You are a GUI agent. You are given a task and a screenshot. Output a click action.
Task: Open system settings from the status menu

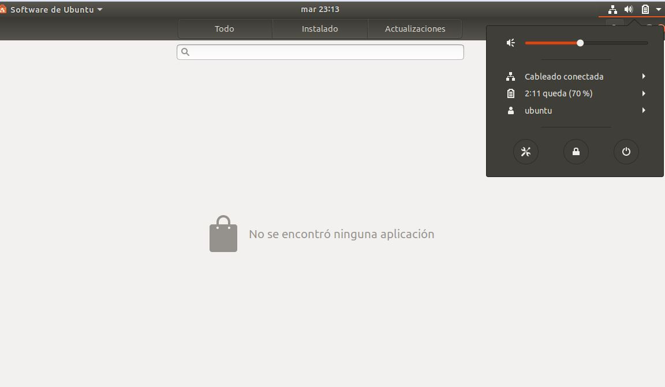[525, 152]
